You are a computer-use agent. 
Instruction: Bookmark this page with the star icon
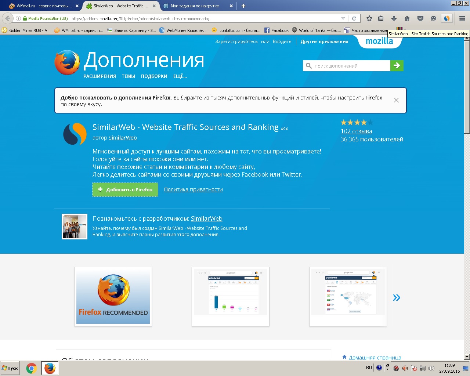coord(369,18)
